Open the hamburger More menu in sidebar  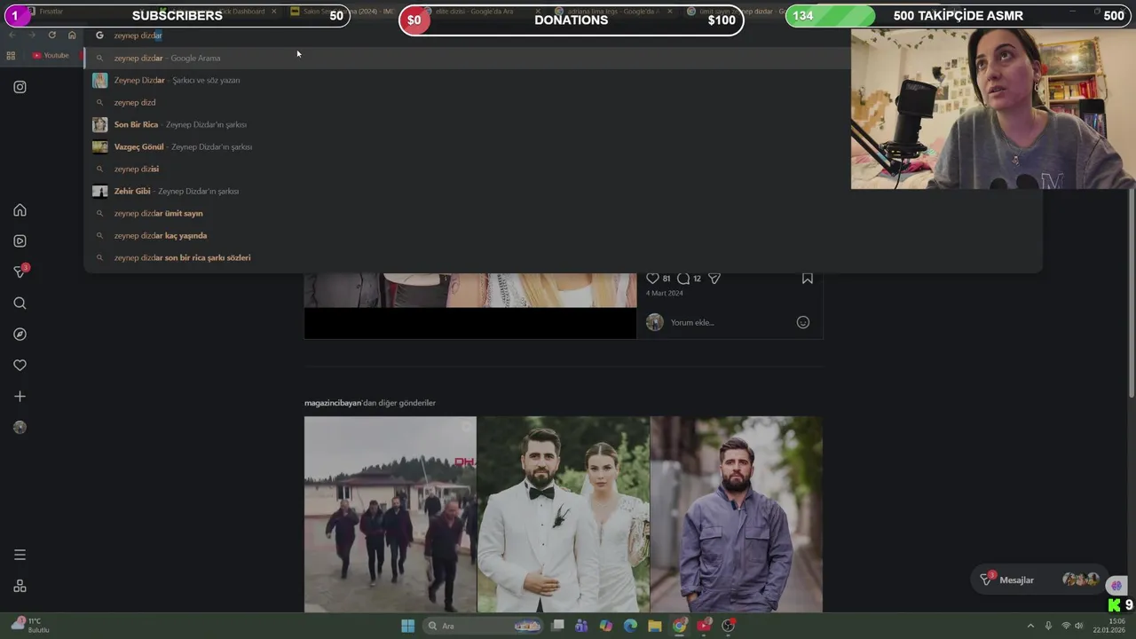tap(20, 555)
